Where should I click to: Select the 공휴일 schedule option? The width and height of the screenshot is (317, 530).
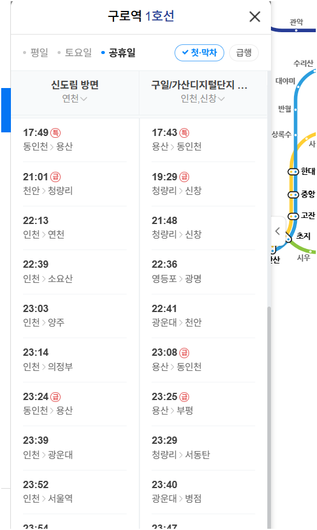[118, 53]
